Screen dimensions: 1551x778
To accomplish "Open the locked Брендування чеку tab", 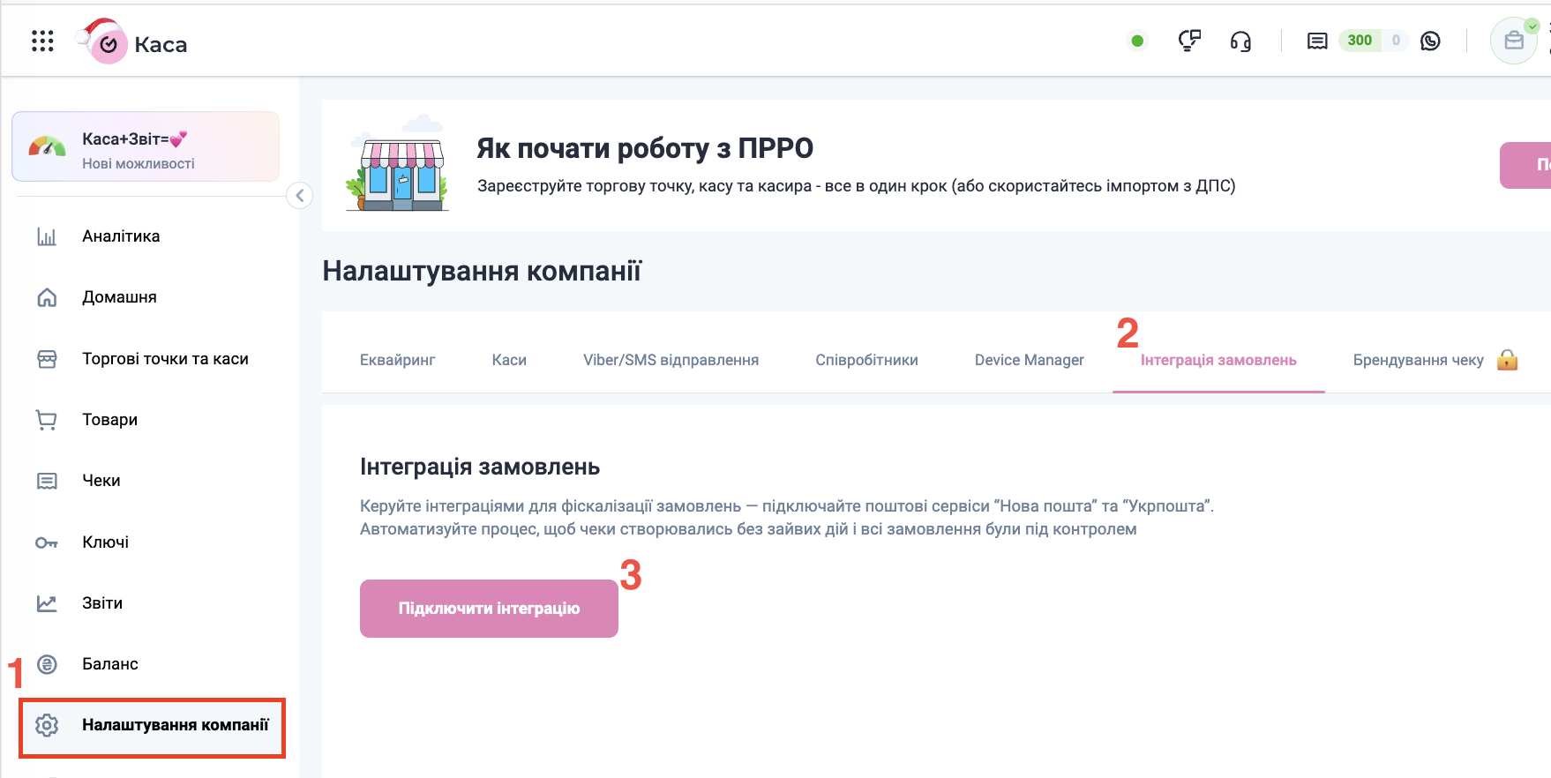I will pos(1418,360).
